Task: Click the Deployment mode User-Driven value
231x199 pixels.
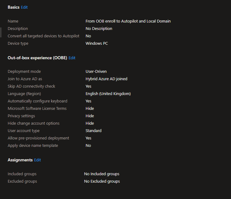Action: coord(96,72)
